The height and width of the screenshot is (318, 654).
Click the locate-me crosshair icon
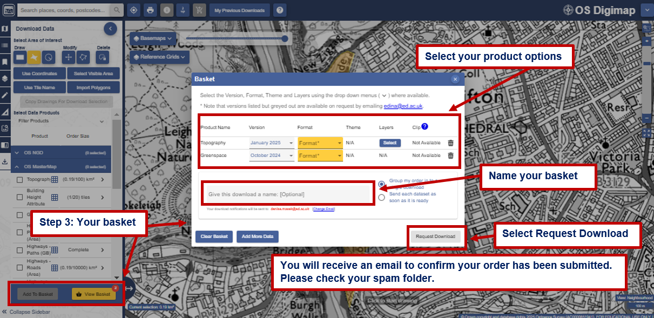134,10
